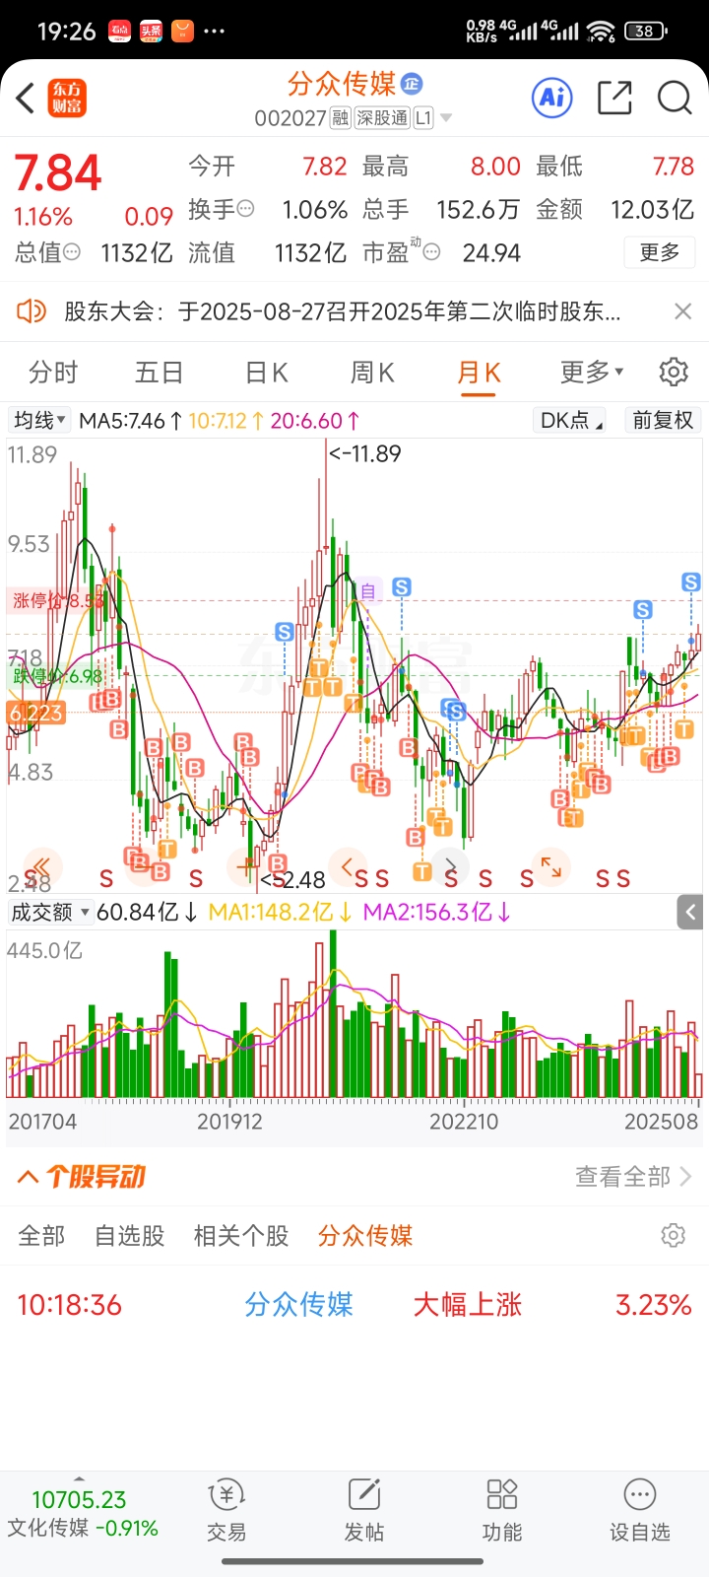
Task: Tap the 分众传媒 stock title
Action: point(342,84)
